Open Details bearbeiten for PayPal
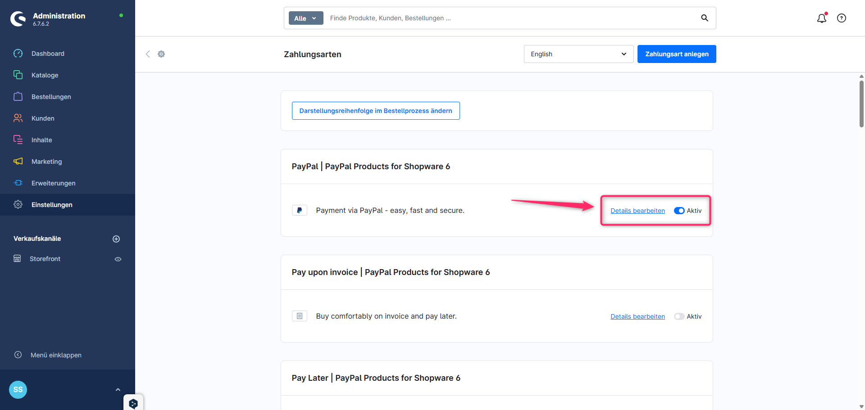Viewport: 865px width, 410px height. [x=637, y=211]
